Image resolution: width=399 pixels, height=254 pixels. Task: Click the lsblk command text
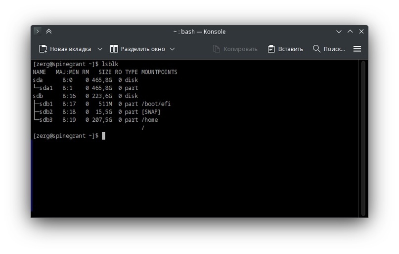pos(110,64)
